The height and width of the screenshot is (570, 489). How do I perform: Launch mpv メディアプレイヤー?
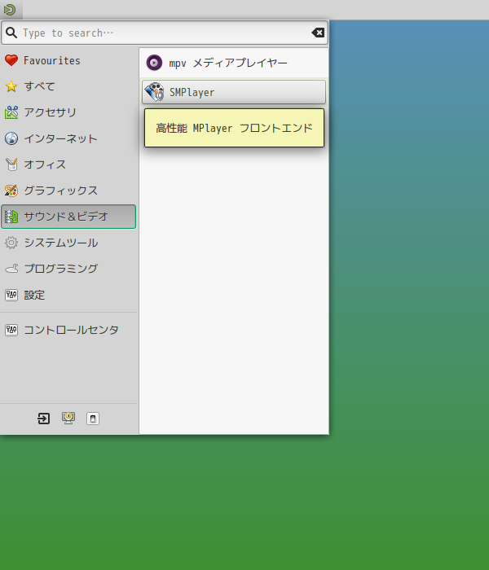234,63
